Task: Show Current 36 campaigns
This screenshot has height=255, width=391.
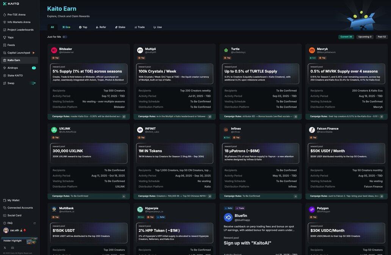Action: coord(346,37)
